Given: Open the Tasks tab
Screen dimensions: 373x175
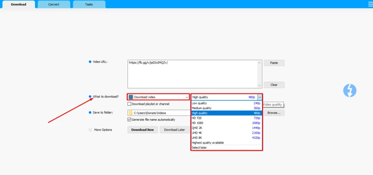Looking at the screenshot, I should [89, 4].
